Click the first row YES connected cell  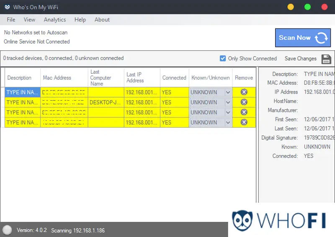[174, 92]
